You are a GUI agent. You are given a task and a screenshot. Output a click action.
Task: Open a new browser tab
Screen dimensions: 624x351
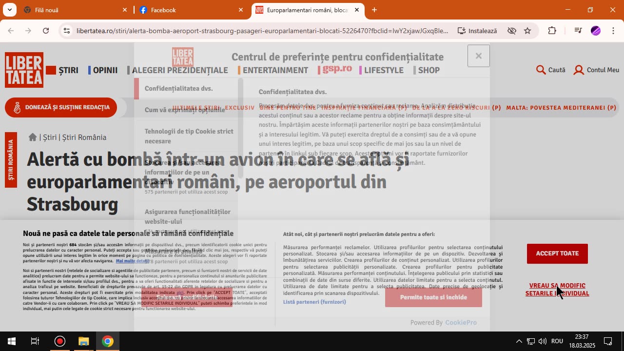pos(374,10)
